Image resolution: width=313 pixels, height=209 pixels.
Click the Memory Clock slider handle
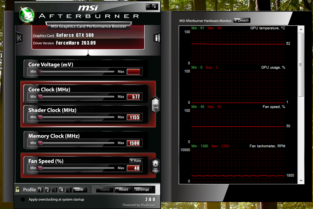pos(41,143)
